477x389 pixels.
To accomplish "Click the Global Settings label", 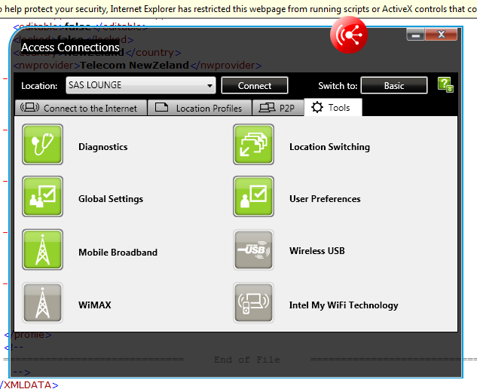I will 111,199.
